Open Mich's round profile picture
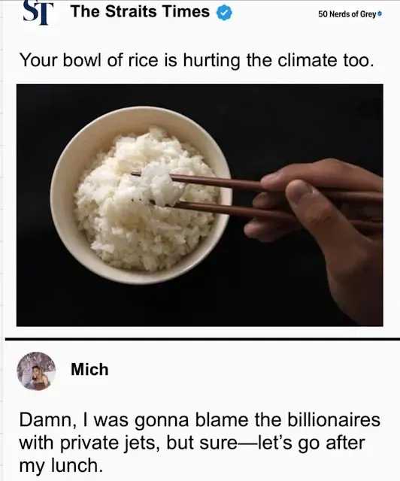The height and width of the screenshot is (481, 400). [x=36, y=371]
